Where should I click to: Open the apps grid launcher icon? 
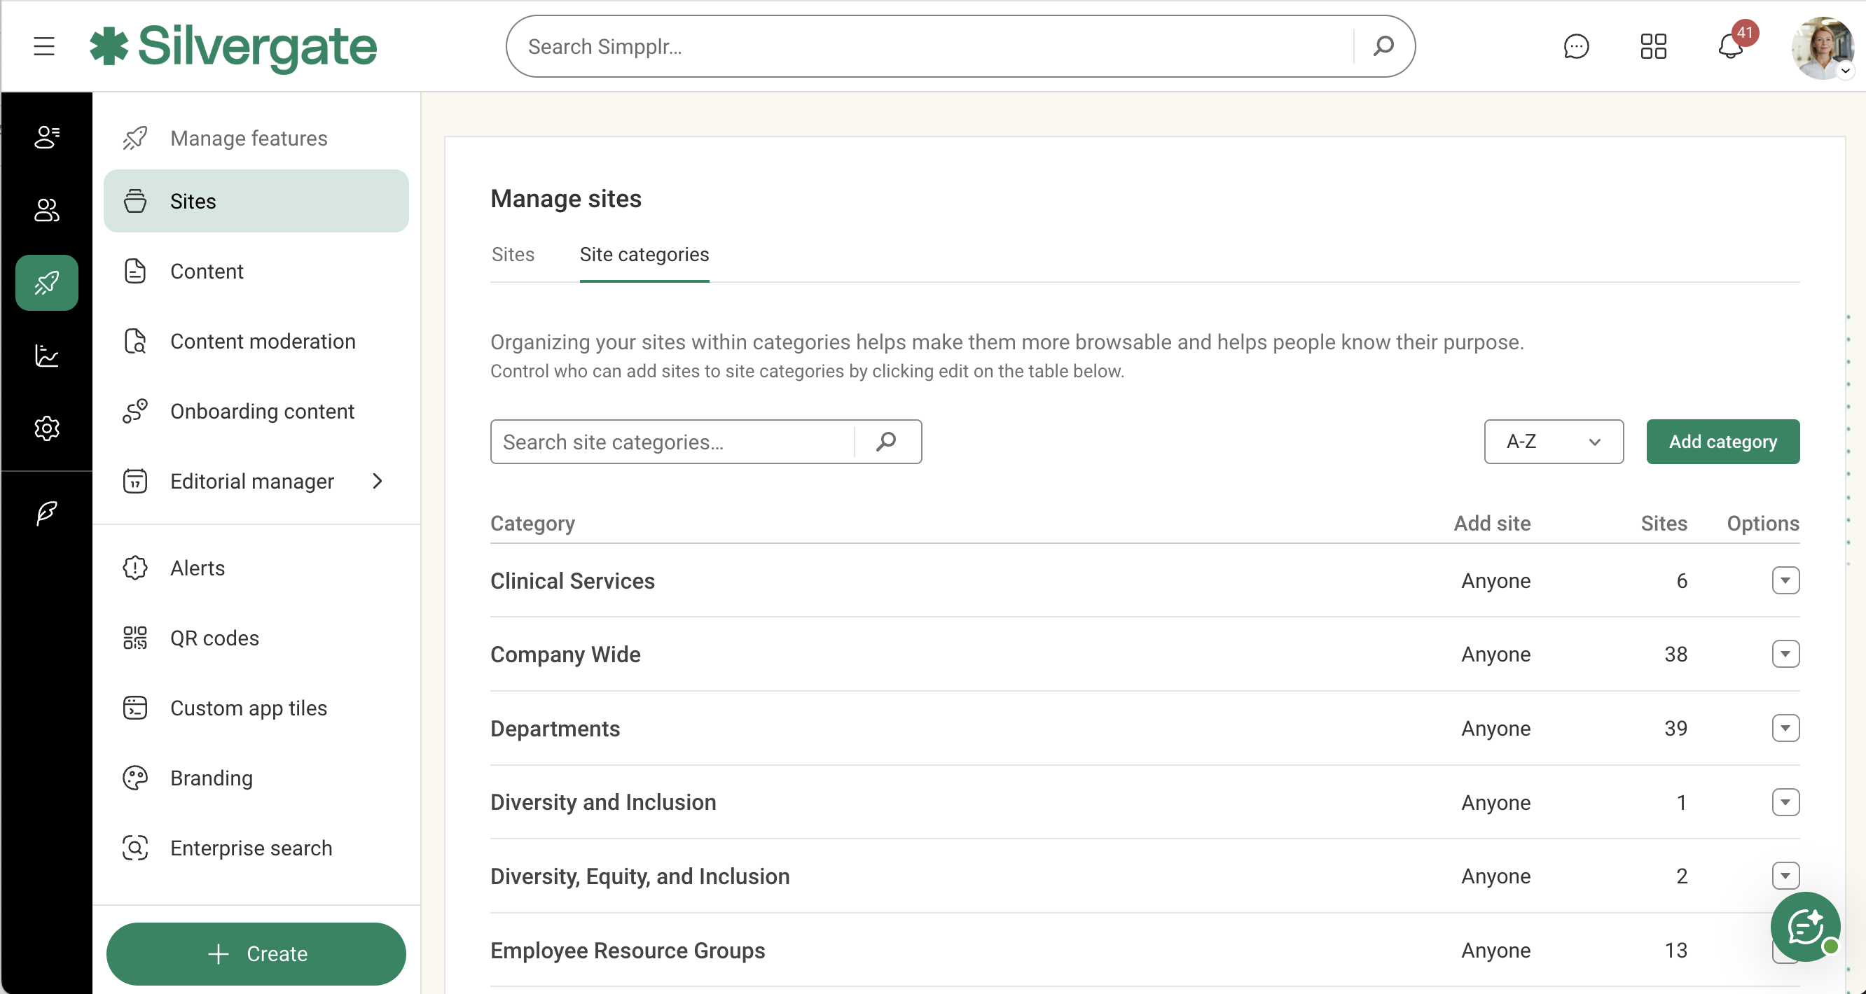point(1653,46)
